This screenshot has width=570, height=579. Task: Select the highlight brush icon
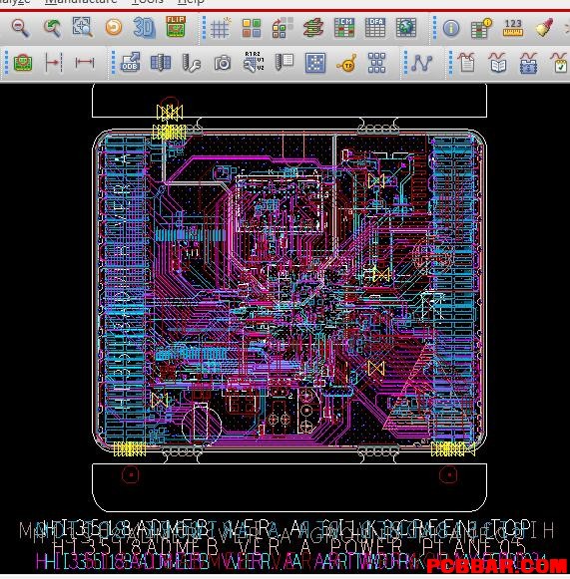(544, 27)
